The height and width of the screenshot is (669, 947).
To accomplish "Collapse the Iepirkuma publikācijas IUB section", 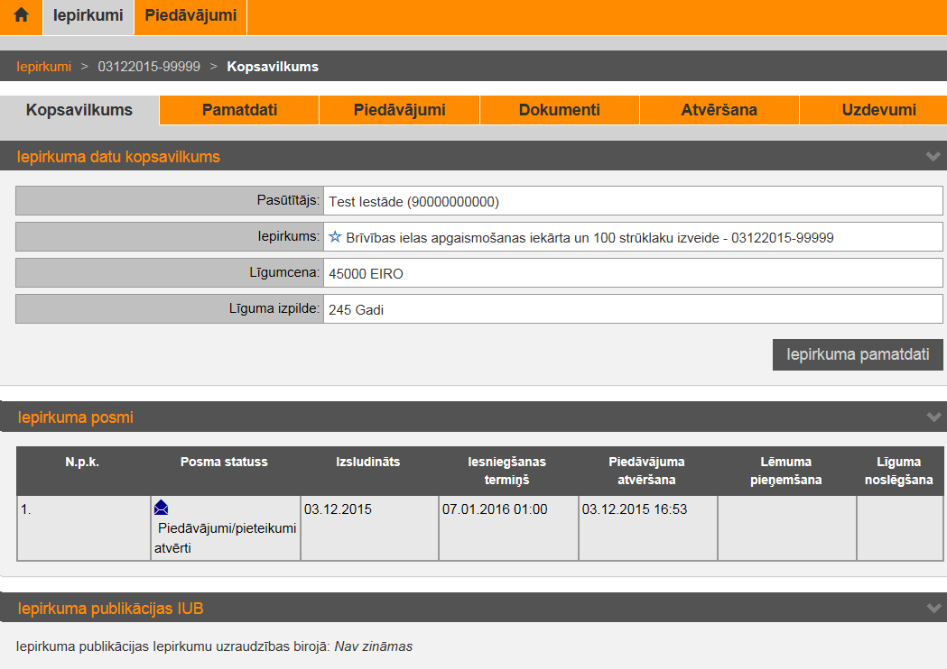I will (933, 609).
